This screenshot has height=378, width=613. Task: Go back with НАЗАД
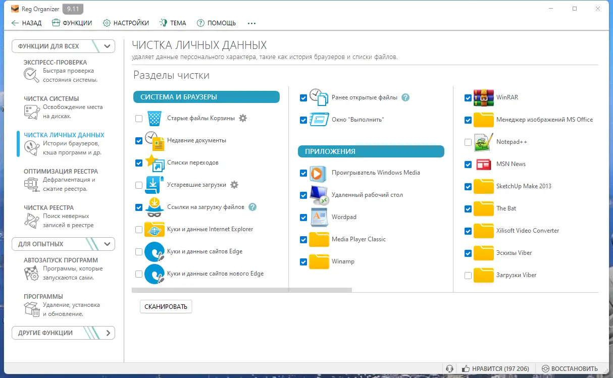(x=27, y=23)
